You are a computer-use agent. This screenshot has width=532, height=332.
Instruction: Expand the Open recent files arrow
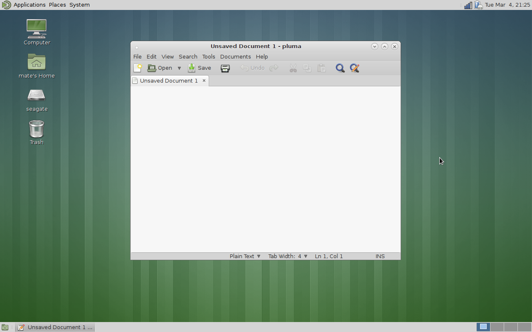coord(179,68)
